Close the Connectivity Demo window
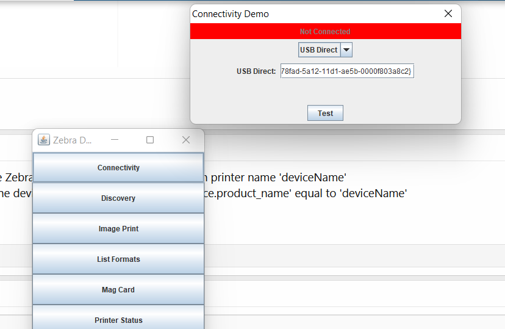This screenshot has width=505, height=329. pos(448,13)
